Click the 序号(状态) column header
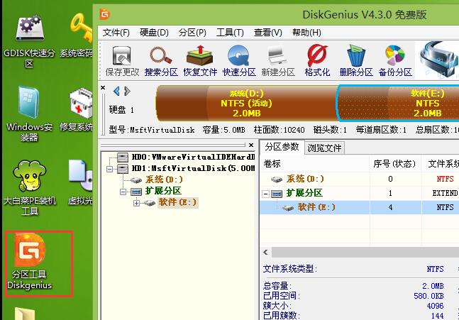459x320 pixels. click(x=395, y=164)
